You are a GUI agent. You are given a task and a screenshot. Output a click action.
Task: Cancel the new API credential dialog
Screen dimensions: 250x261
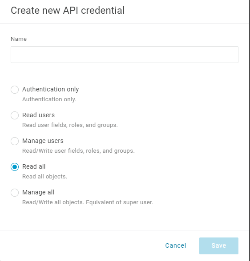[x=175, y=245]
